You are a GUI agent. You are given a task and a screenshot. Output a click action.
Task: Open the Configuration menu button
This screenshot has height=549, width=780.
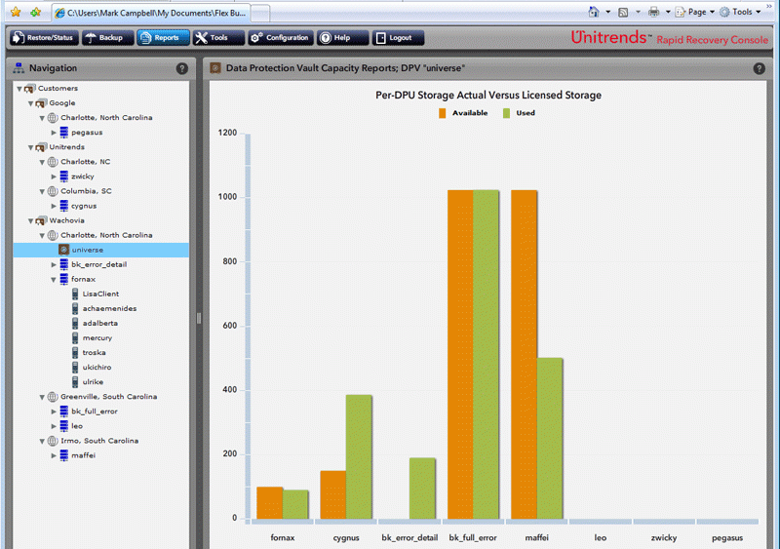tap(281, 38)
